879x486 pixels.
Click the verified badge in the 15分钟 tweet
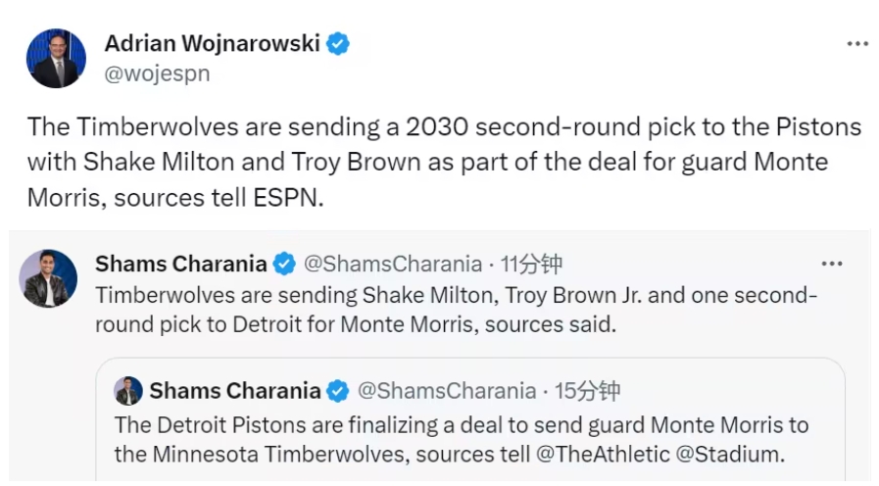337,391
